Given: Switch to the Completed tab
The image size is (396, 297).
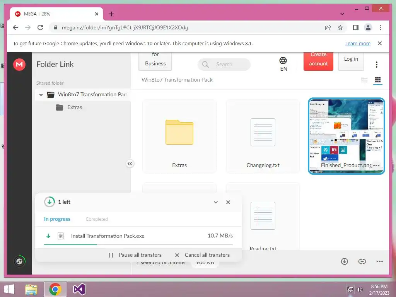Looking at the screenshot, I should point(97,219).
